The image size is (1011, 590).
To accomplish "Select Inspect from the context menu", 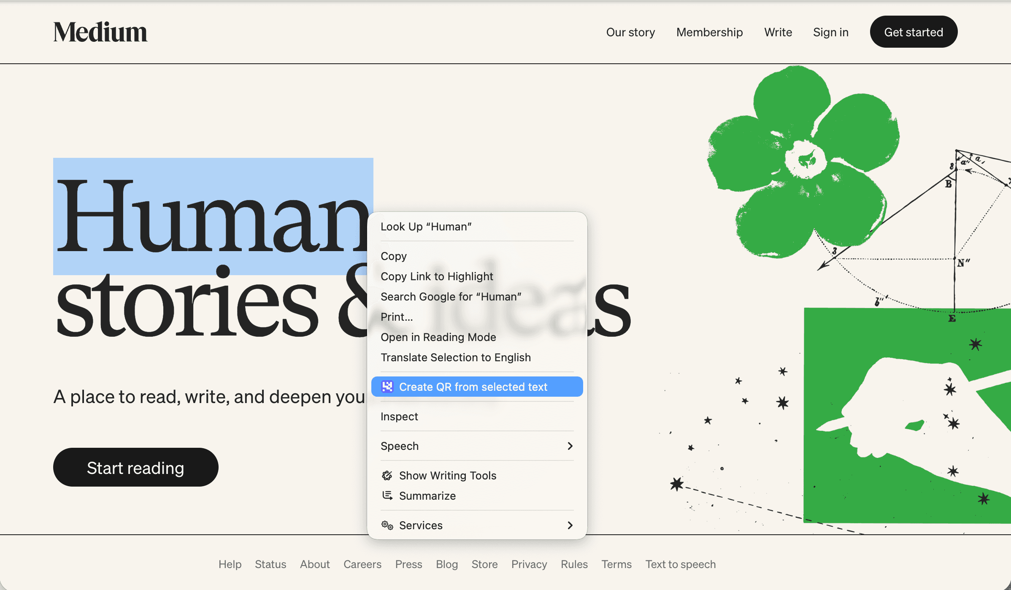I will [477, 417].
